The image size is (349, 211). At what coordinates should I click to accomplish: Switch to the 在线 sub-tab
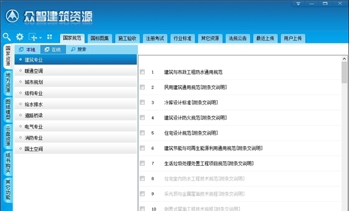coord(53,49)
